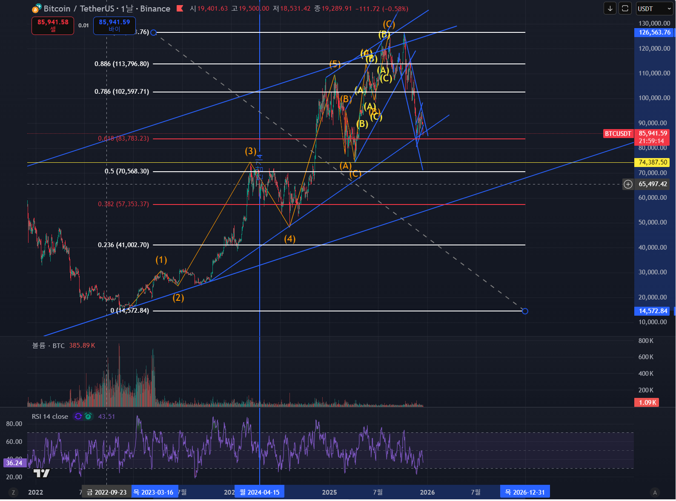Click the 2026 year label on time axis

[427, 492]
